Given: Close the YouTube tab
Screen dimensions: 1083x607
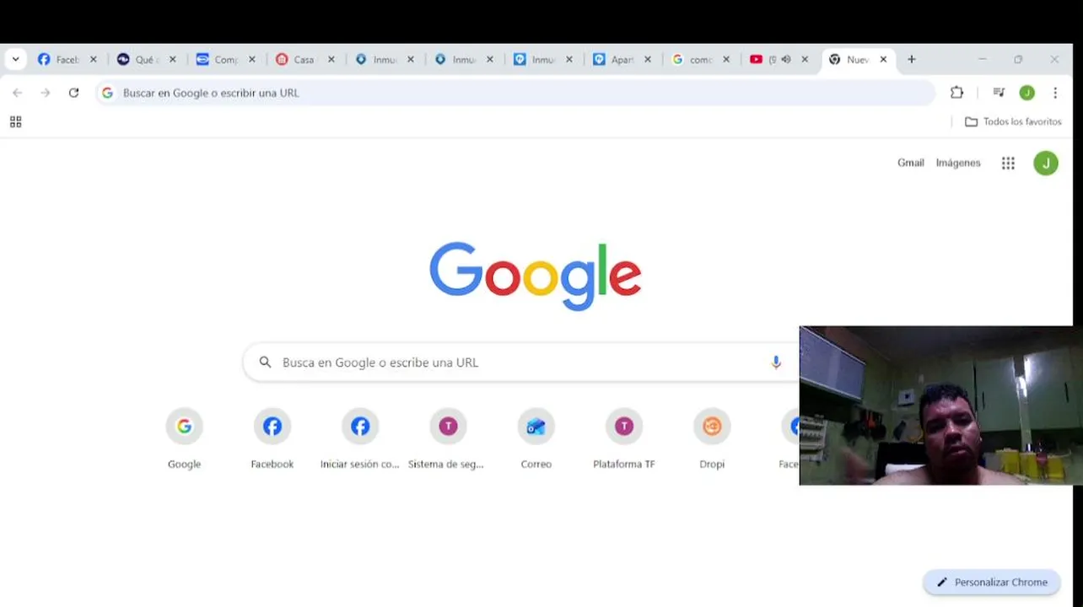Looking at the screenshot, I should click(805, 60).
